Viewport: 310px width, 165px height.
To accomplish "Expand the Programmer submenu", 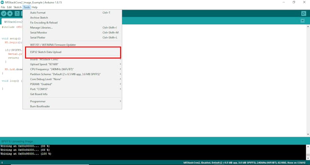I will (72, 102).
